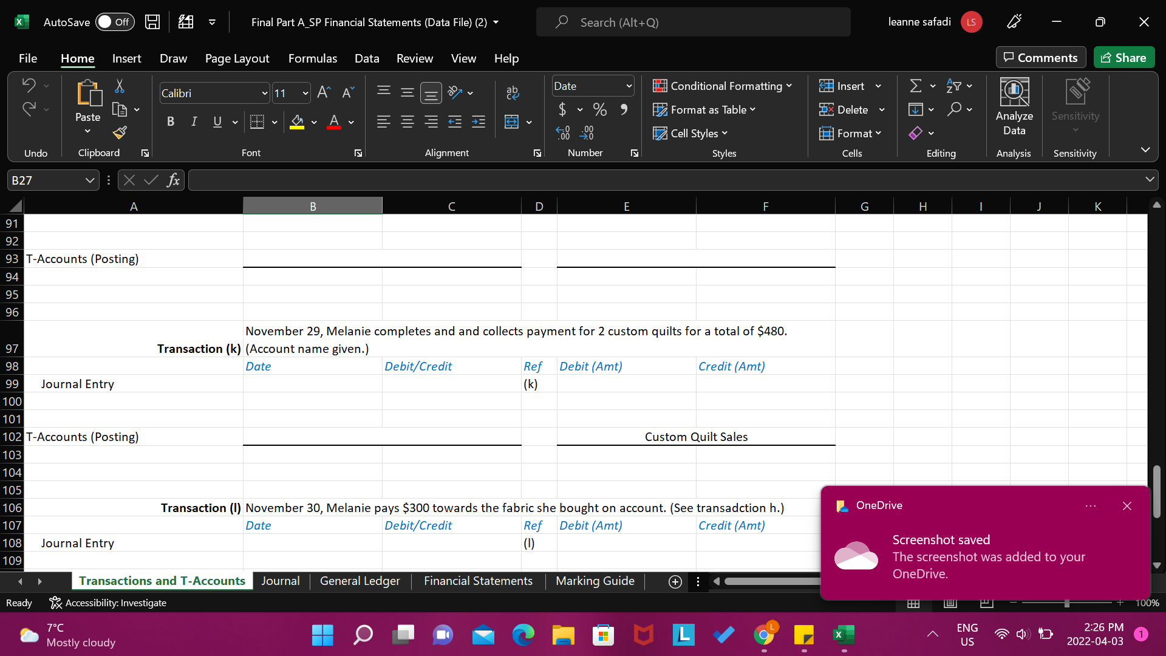
Task: Apply Comma Style number format
Action: point(624,109)
